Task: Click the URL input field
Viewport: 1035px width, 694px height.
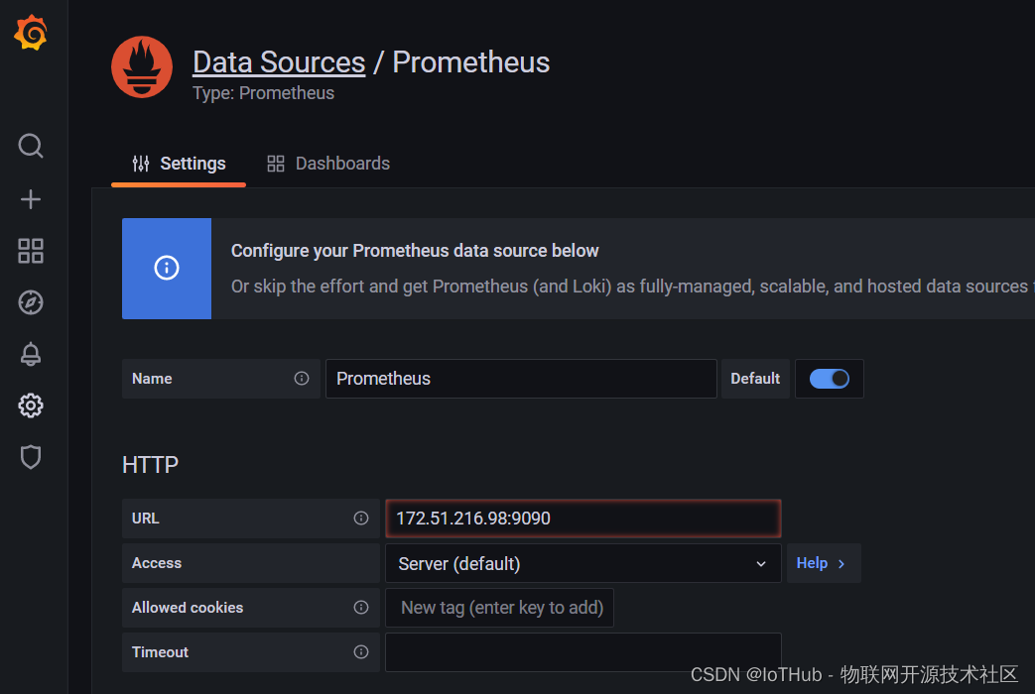Action: (x=583, y=519)
